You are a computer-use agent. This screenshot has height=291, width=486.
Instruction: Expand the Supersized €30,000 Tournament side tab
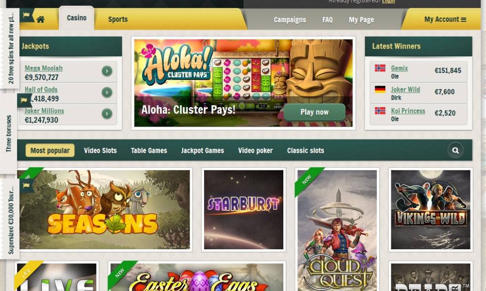[10, 220]
